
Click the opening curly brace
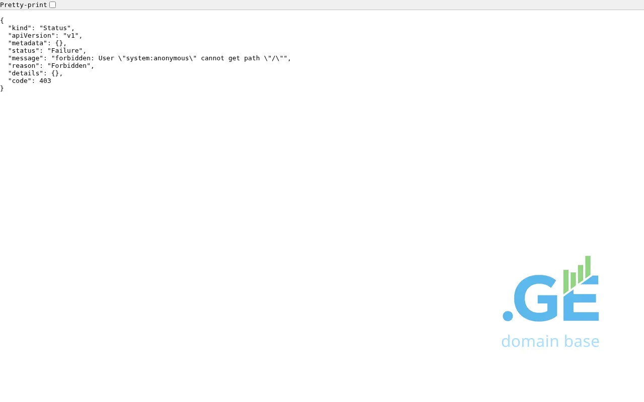(2, 21)
